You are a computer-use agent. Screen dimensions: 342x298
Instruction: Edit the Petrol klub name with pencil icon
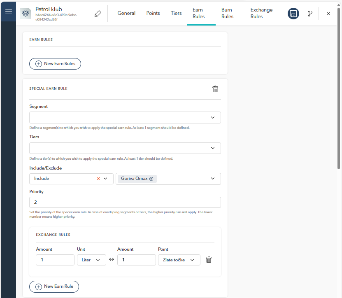98,14
